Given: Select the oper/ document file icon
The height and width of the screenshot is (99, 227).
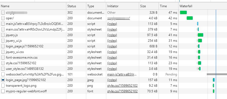Looking at the screenshot, I should tap(3, 18).
